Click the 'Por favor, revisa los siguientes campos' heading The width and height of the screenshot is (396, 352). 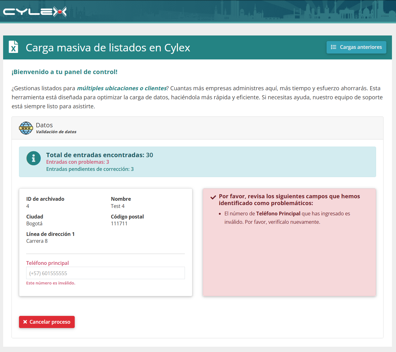click(289, 199)
